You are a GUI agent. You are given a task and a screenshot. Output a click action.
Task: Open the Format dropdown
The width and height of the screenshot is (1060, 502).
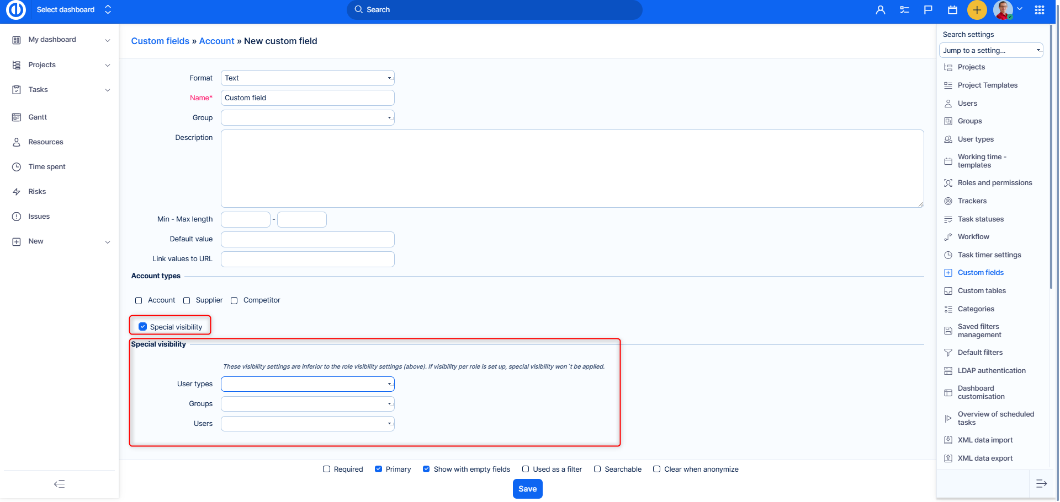pos(308,78)
